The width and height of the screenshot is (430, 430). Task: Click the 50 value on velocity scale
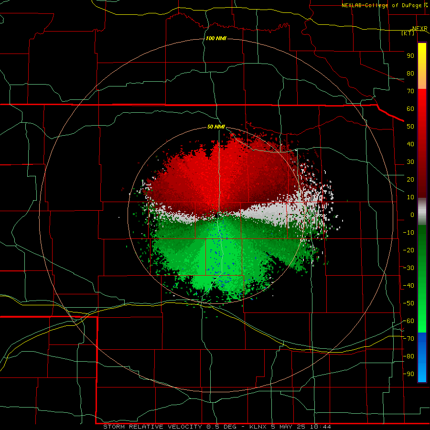pyautogui.click(x=410, y=127)
